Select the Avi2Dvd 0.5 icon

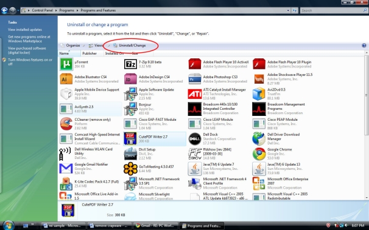(259, 94)
